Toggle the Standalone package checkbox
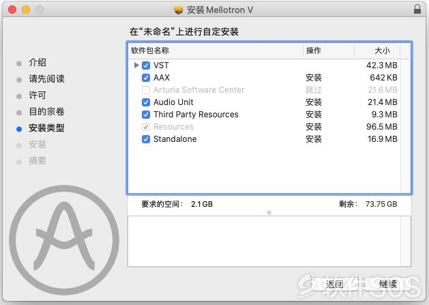The image size is (429, 305). click(x=146, y=139)
